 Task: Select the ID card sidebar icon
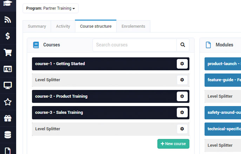tap(8, 69)
